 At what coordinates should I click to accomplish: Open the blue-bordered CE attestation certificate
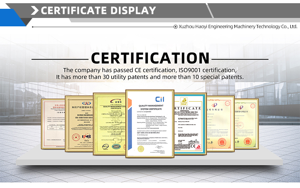tap(190, 124)
